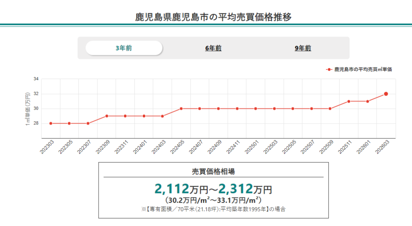The height and width of the screenshot is (226, 412).
Task: Click the data point for 202507
Action: tap(312, 108)
